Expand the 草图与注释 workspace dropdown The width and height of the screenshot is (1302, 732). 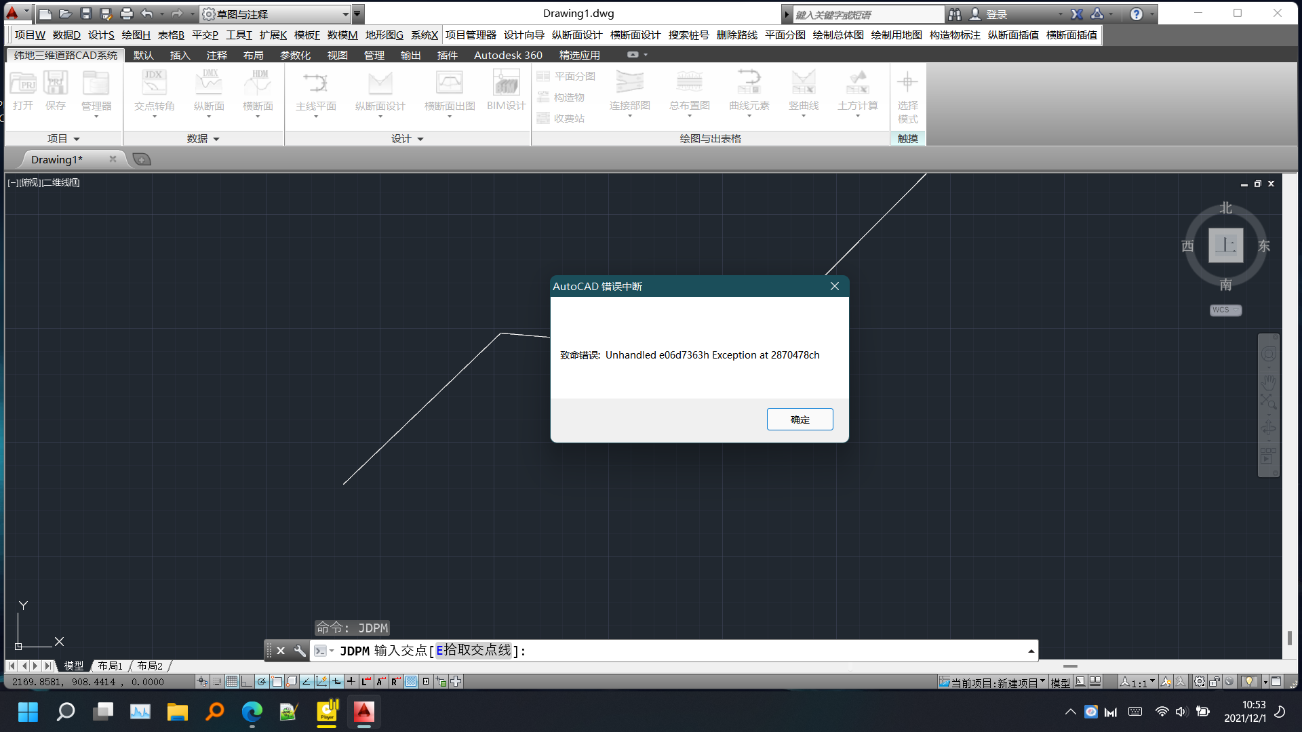345,14
